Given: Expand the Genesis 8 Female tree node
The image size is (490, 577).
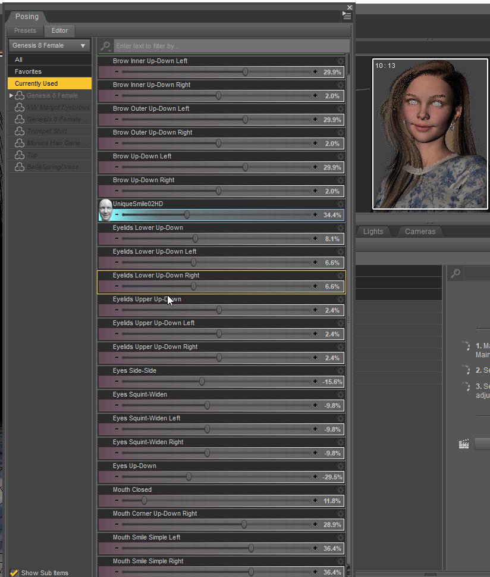Looking at the screenshot, I should tap(11, 95).
